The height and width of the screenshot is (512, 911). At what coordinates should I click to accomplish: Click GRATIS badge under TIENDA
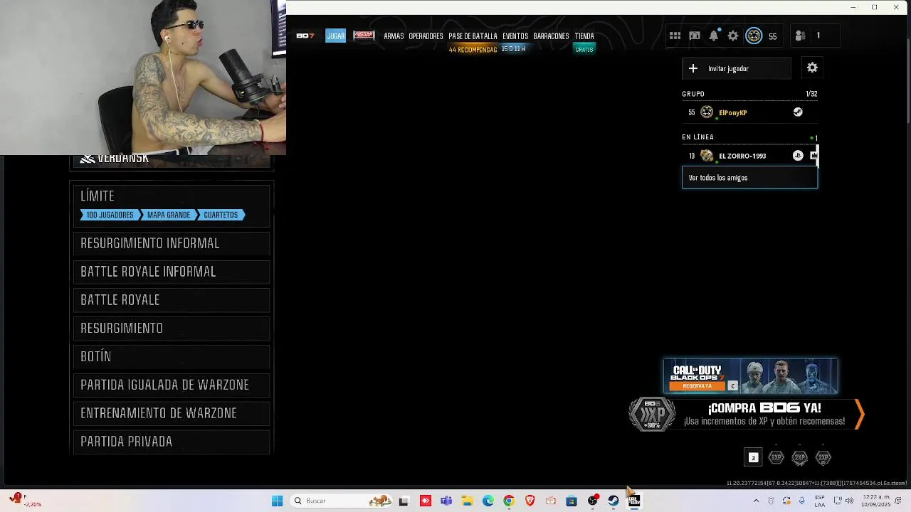coord(584,50)
